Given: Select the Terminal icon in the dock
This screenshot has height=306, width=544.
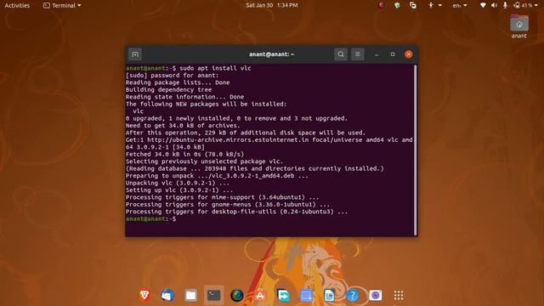Looking at the screenshot, I should tap(213, 295).
